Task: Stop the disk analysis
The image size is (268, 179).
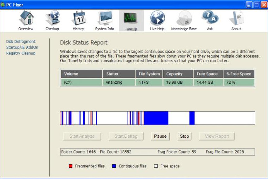Action: pyautogui.click(x=184, y=136)
